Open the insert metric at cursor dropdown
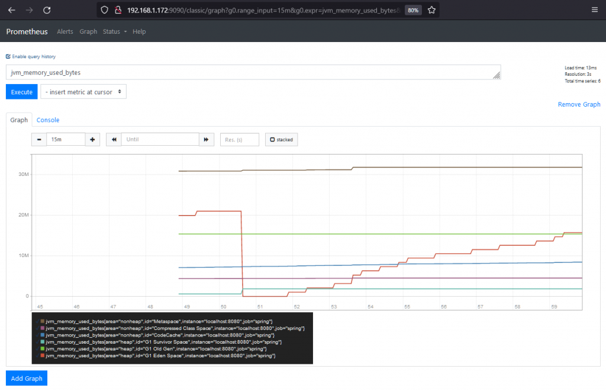The width and height of the screenshot is (606, 391). pyautogui.click(x=83, y=92)
